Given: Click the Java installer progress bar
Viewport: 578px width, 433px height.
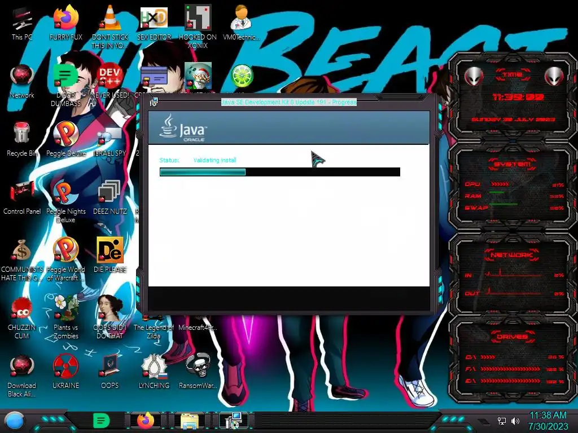Looking at the screenshot, I should [280, 172].
